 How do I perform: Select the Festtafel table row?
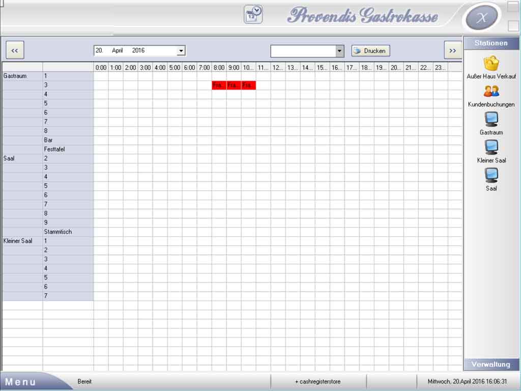(68, 149)
